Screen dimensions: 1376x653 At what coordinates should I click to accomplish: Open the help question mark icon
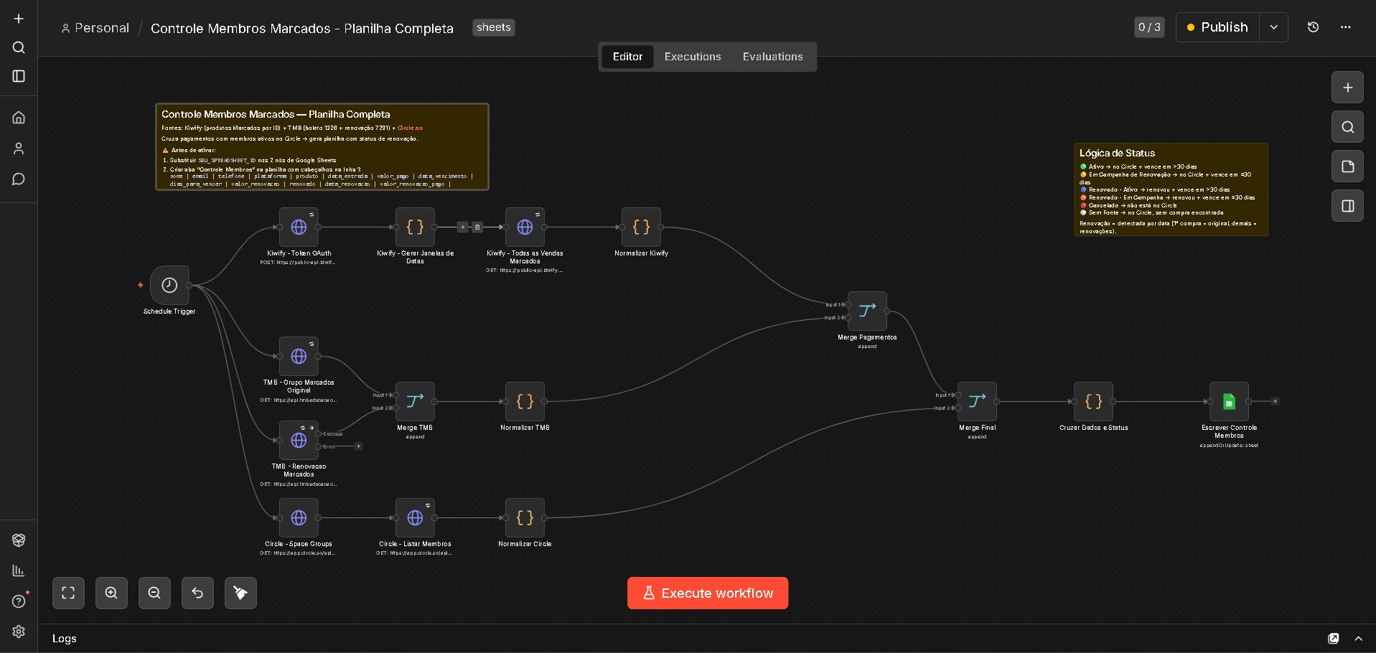19,601
